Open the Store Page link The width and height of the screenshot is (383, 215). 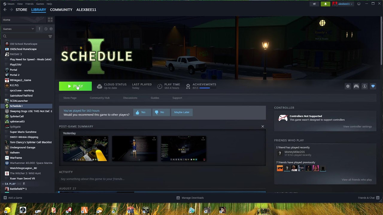70,98
